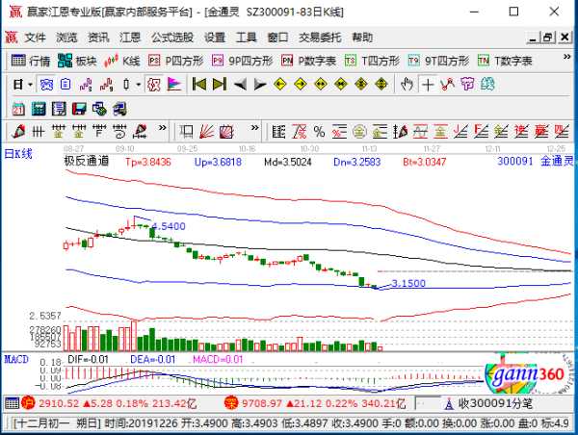The height and width of the screenshot is (435, 578).
Task: Open the 交易委托 menu
Action: click(x=320, y=38)
